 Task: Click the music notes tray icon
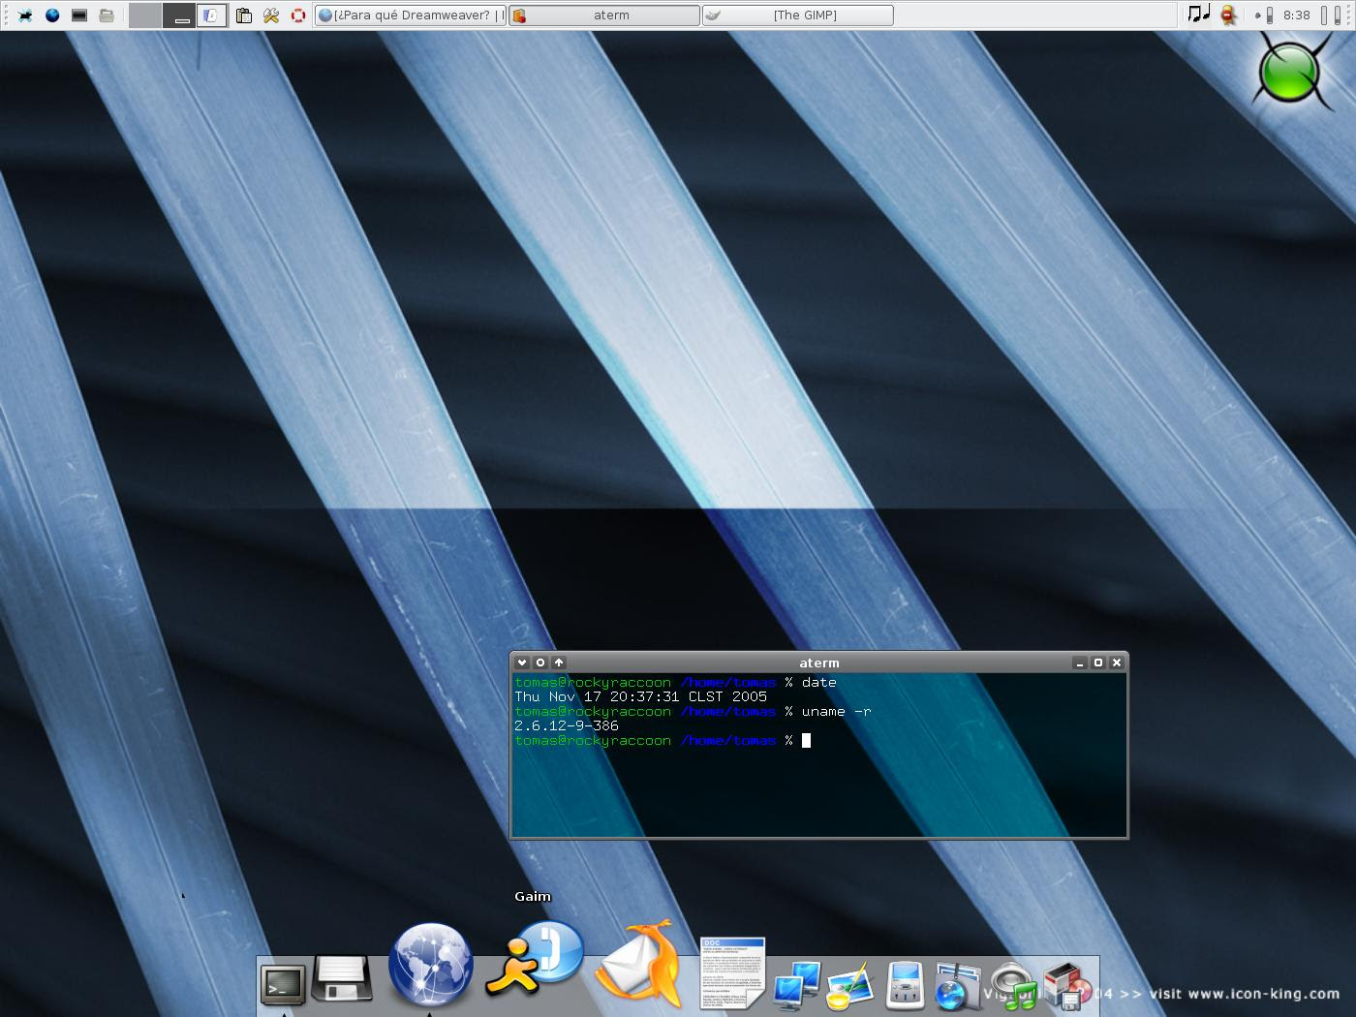tap(1198, 15)
